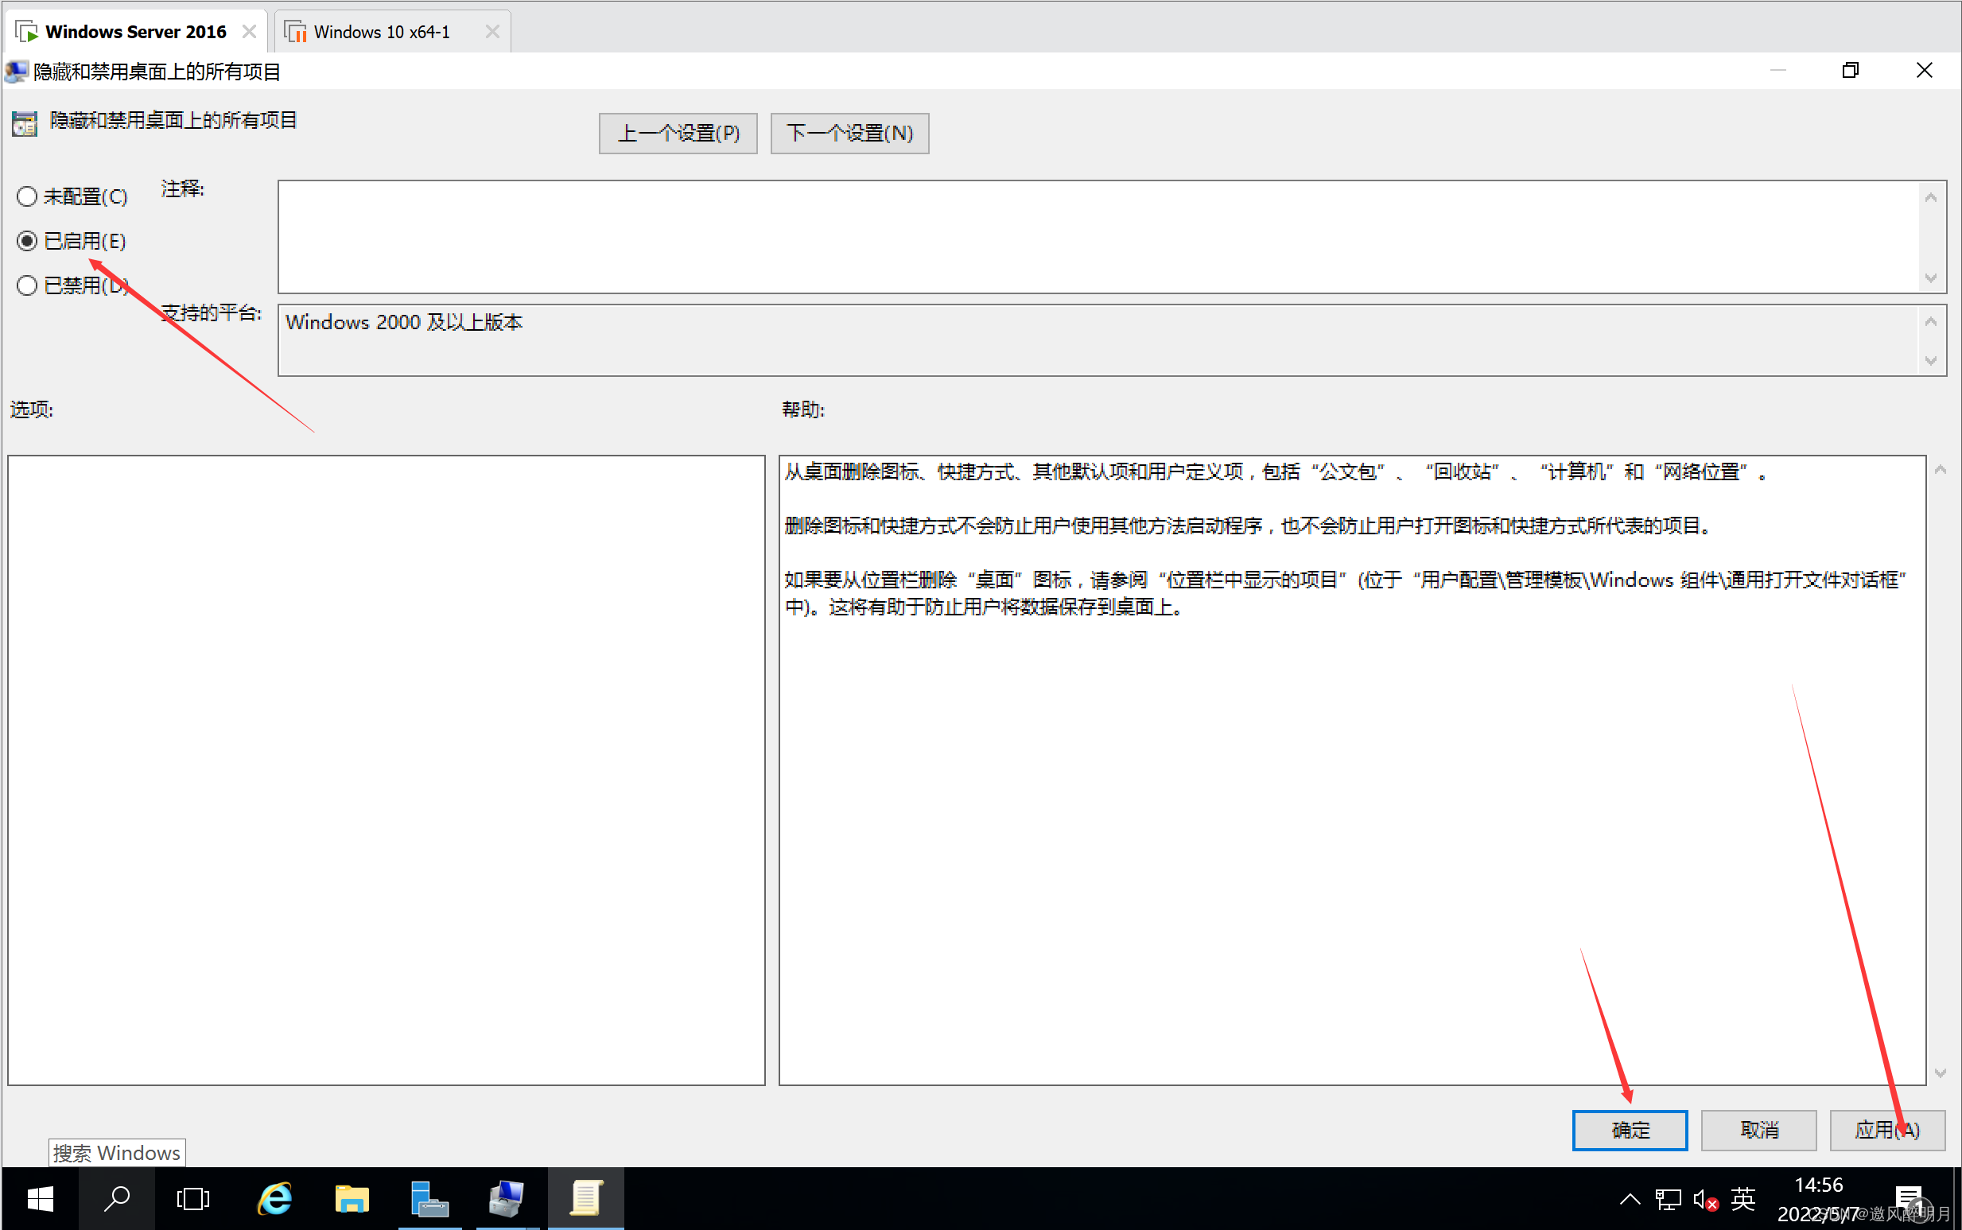Open the policy editor scroll taskbar icon
Image resolution: width=1962 pixels, height=1230 pixels.
coord(585,1199)
